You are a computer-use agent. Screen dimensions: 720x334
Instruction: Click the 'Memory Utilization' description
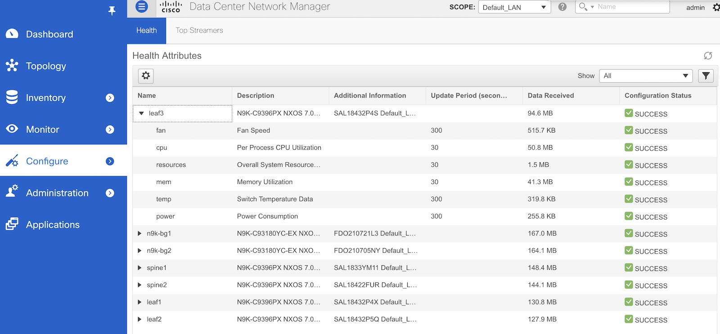[265, 182]
